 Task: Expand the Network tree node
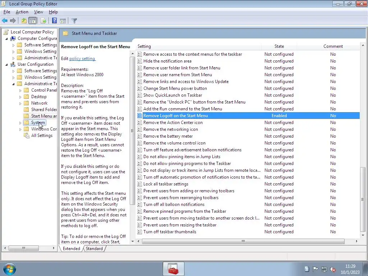[20, 103]
